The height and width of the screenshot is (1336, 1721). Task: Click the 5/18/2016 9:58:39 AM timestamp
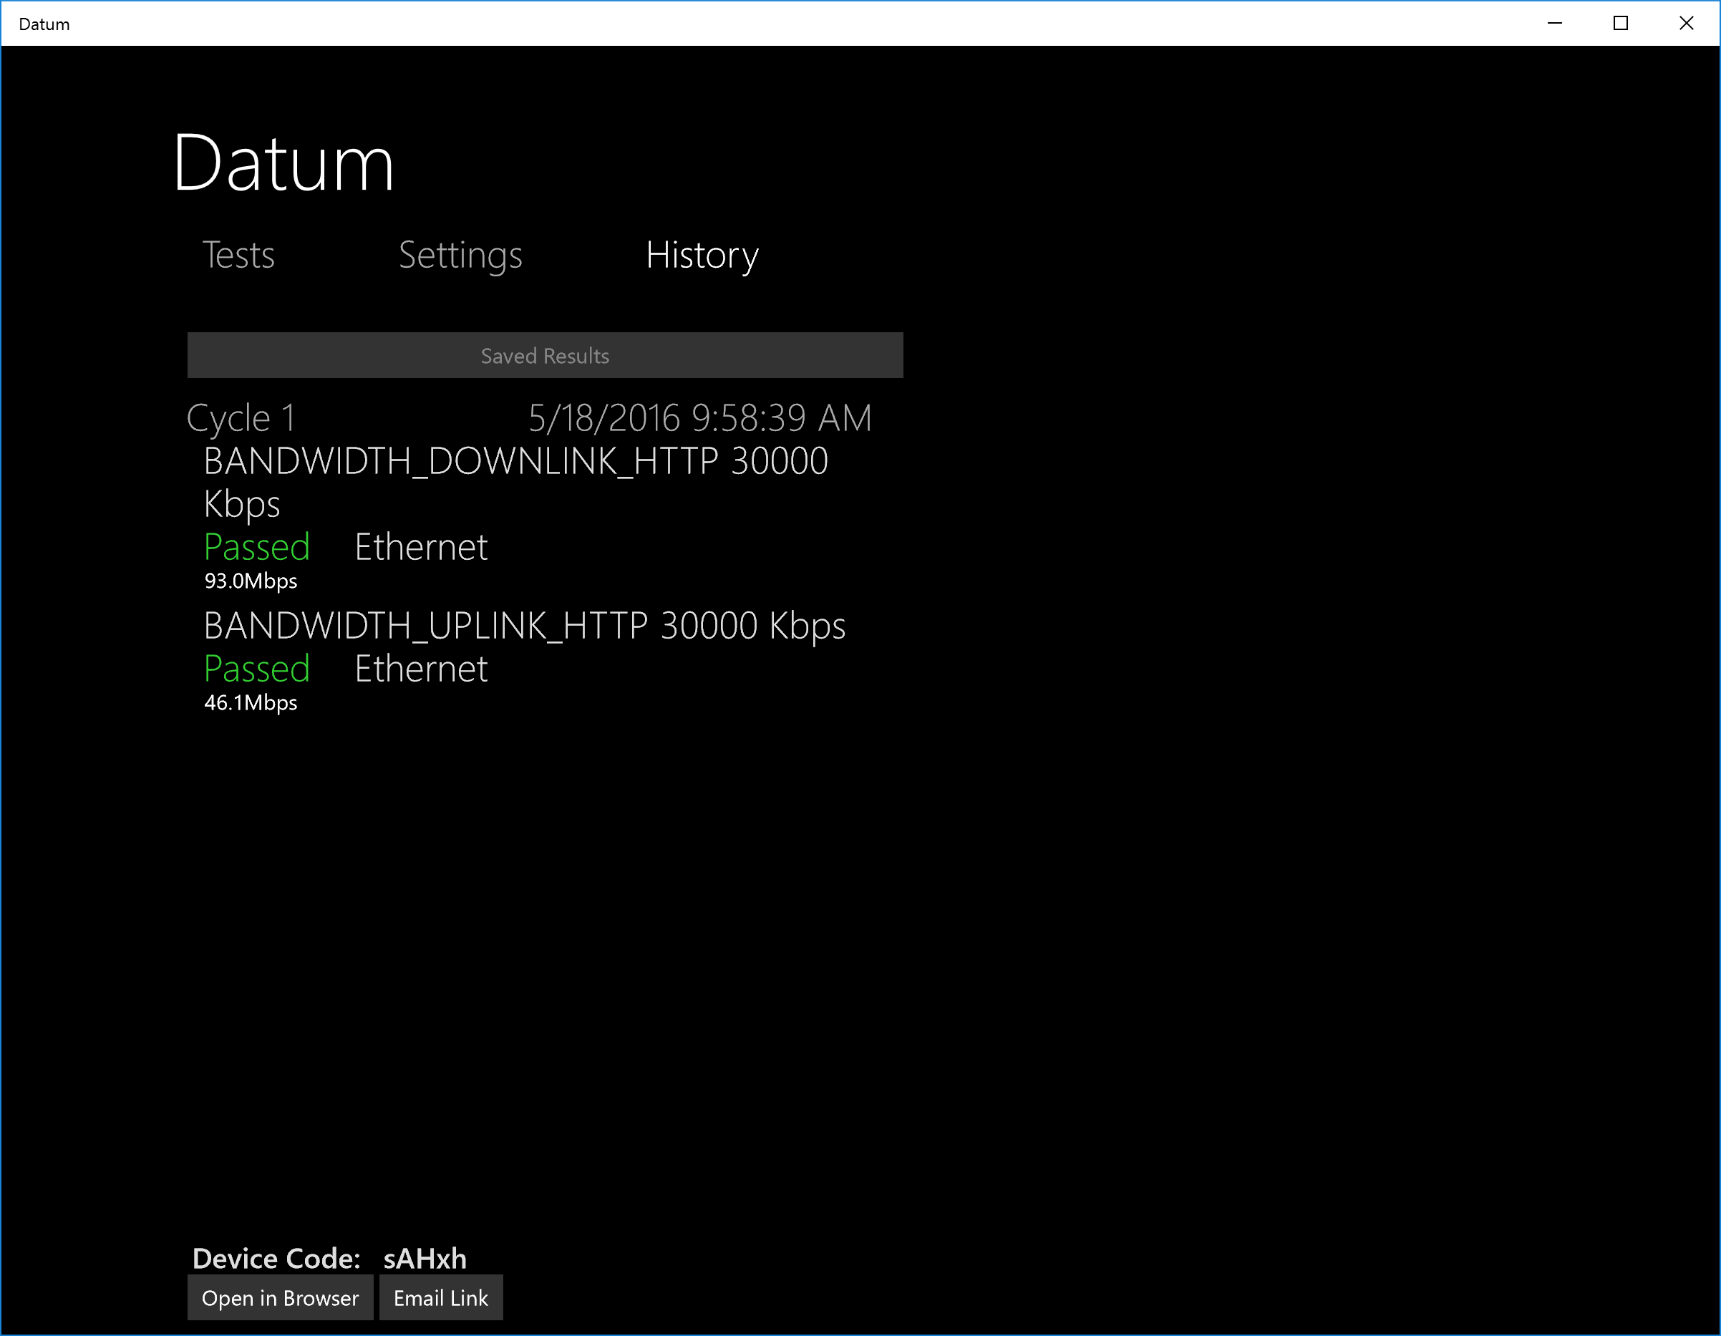(x=699, y=417)
